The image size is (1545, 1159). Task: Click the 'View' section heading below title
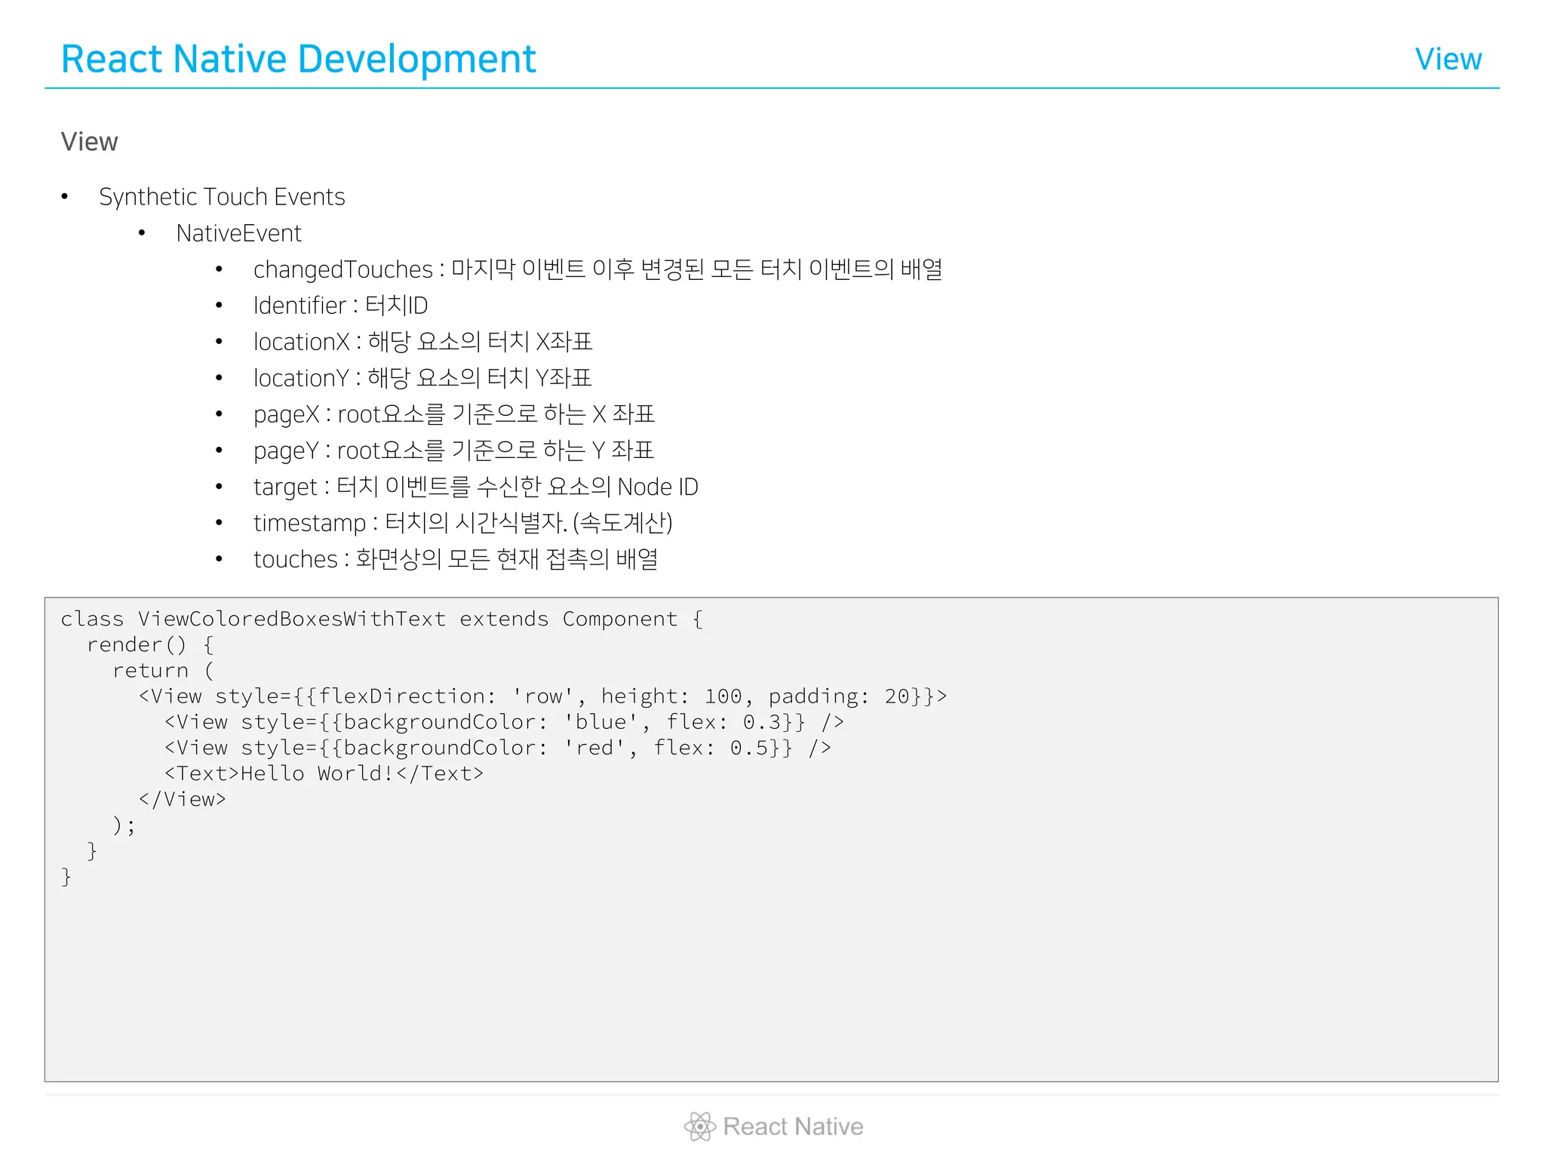[x=89, y=141]
